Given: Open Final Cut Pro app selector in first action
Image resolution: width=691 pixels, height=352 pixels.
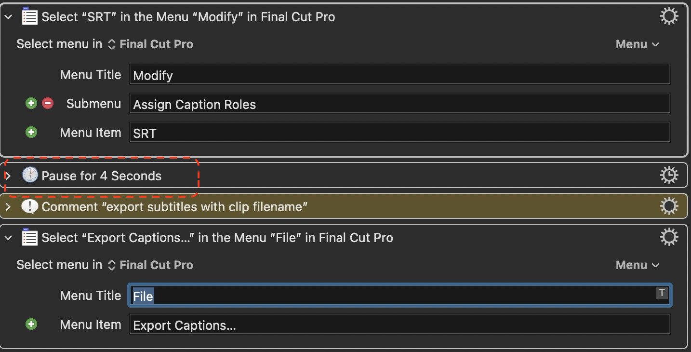Looking at the screenshot, I should coord(150,44).
